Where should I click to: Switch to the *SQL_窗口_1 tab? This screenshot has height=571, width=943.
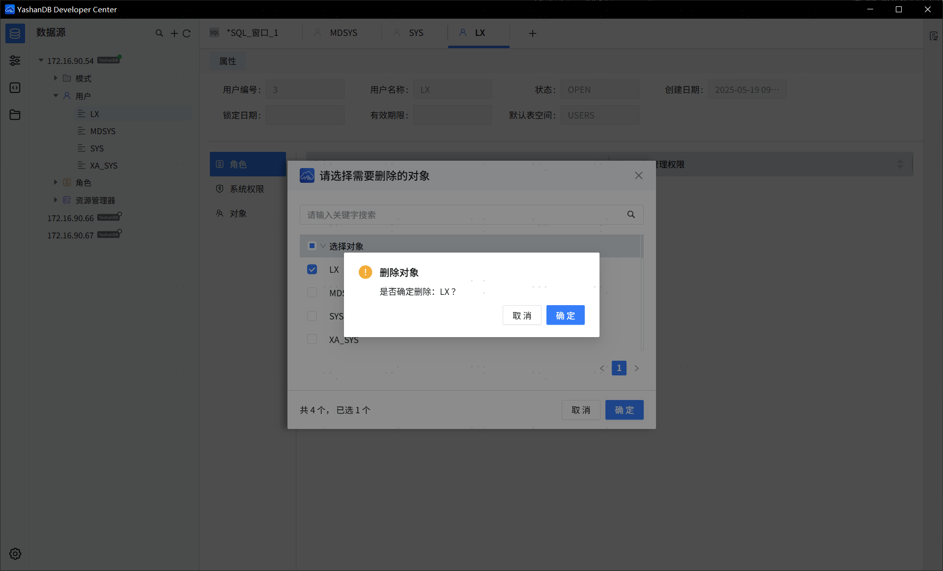tap(252, 33)
